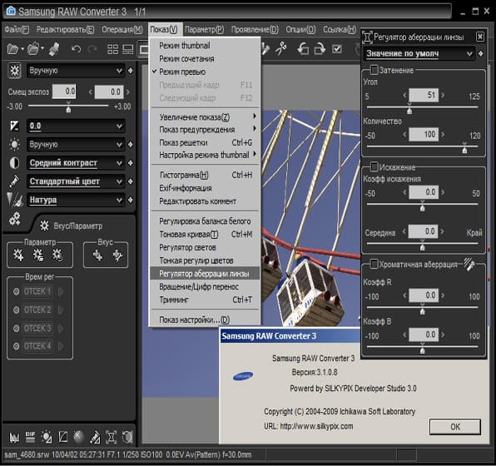The width and height of the screenshot is (496, 466).
Task: Open the highlight controller sphere icon
Action: pos(79,437)
